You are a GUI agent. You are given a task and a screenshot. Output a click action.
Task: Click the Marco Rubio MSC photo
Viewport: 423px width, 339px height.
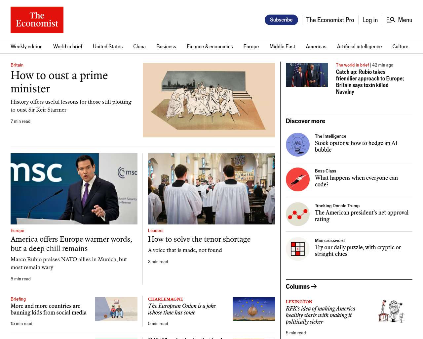pyautogui.click(x=74, y=189)
